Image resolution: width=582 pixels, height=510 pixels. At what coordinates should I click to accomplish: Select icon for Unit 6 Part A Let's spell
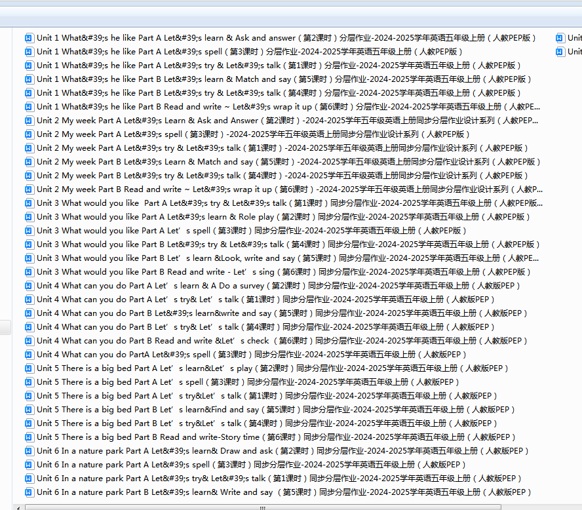tap(29, 465)
